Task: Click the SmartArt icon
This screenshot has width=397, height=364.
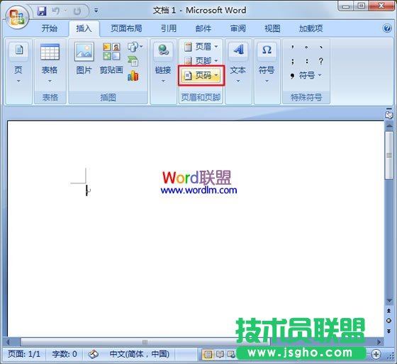Action: click(133, 61)
